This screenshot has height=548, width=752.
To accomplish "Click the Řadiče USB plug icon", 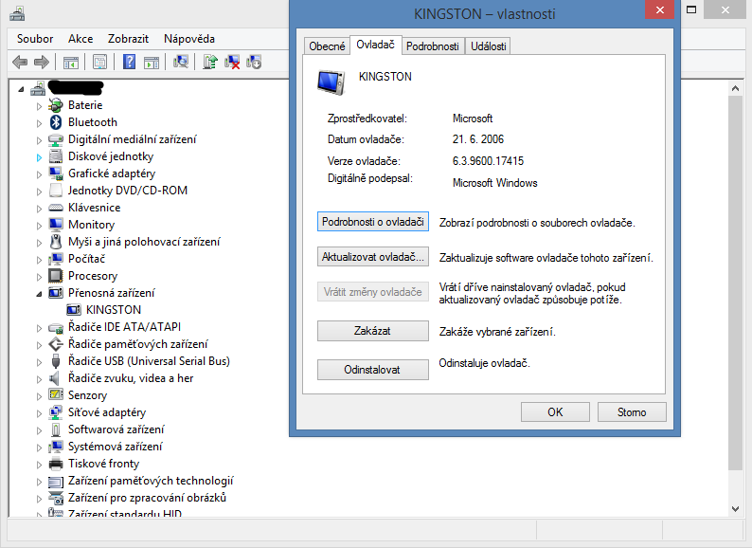I will click(56, 361).
